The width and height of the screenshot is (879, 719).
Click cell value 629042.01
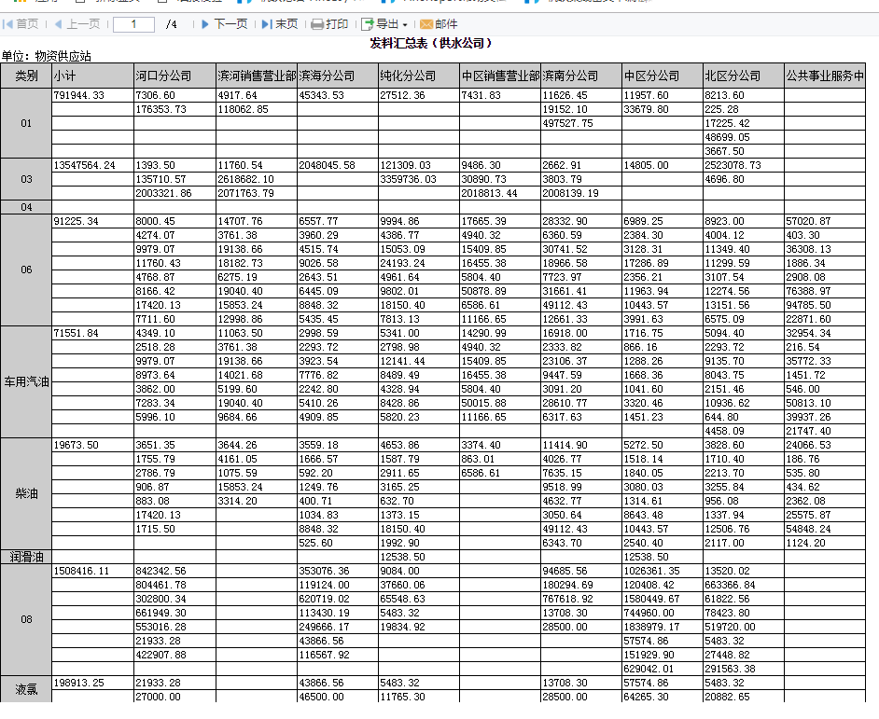click(649, 670)
